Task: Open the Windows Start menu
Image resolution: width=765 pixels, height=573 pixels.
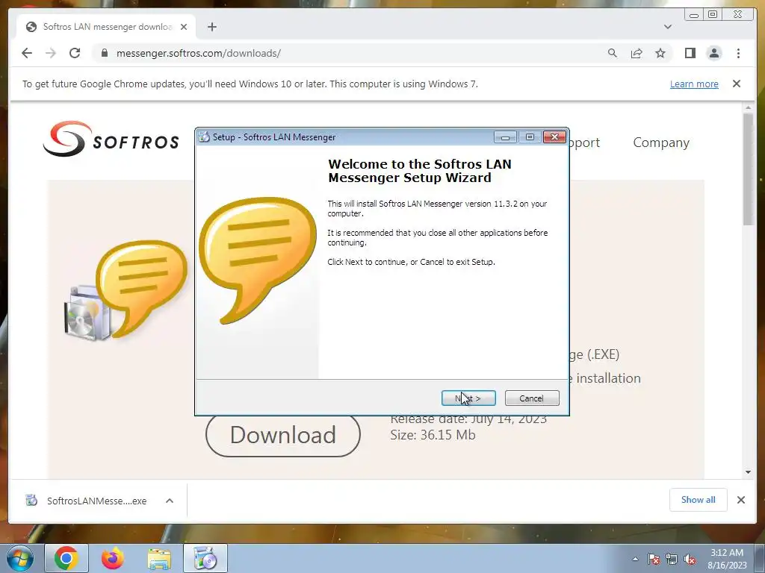Action: coord(20,559)
